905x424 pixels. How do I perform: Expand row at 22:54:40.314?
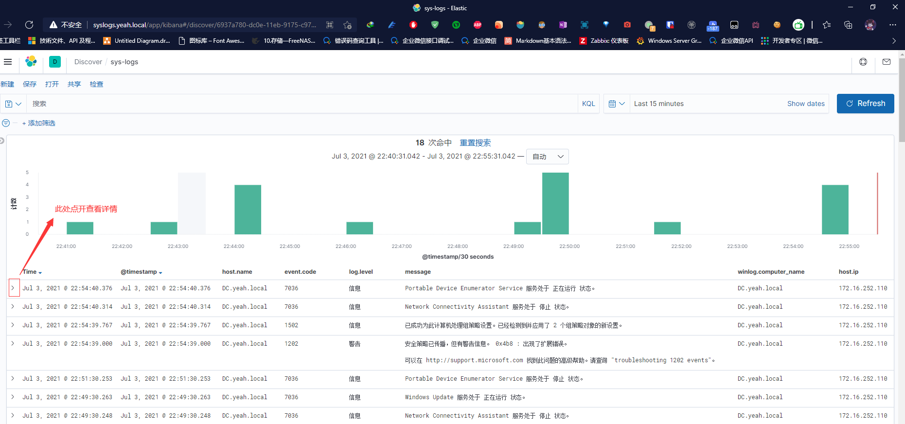point(13,306)
